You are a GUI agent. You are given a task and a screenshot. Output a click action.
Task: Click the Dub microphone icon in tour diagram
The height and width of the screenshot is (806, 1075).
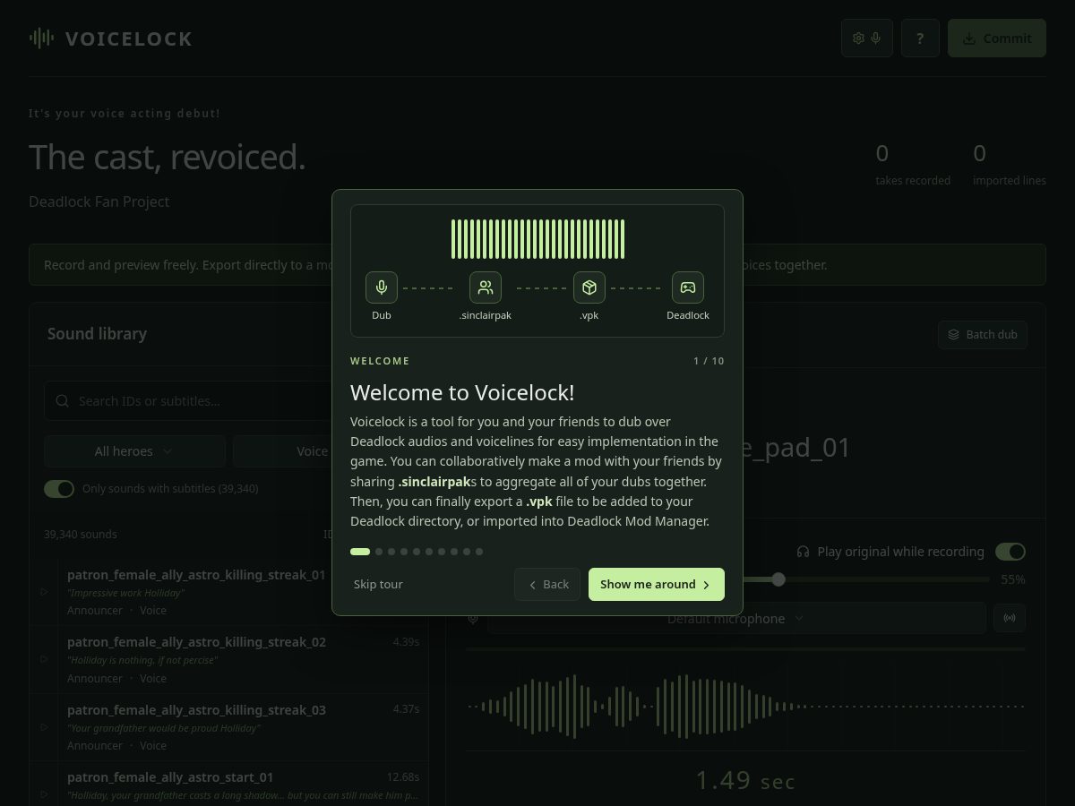click(x=382, y=287)
